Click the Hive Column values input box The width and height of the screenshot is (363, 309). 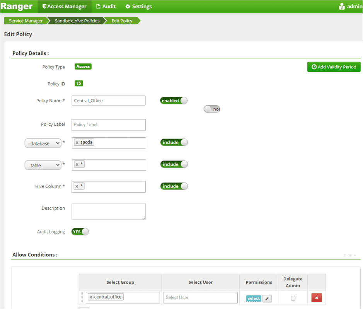109,187
